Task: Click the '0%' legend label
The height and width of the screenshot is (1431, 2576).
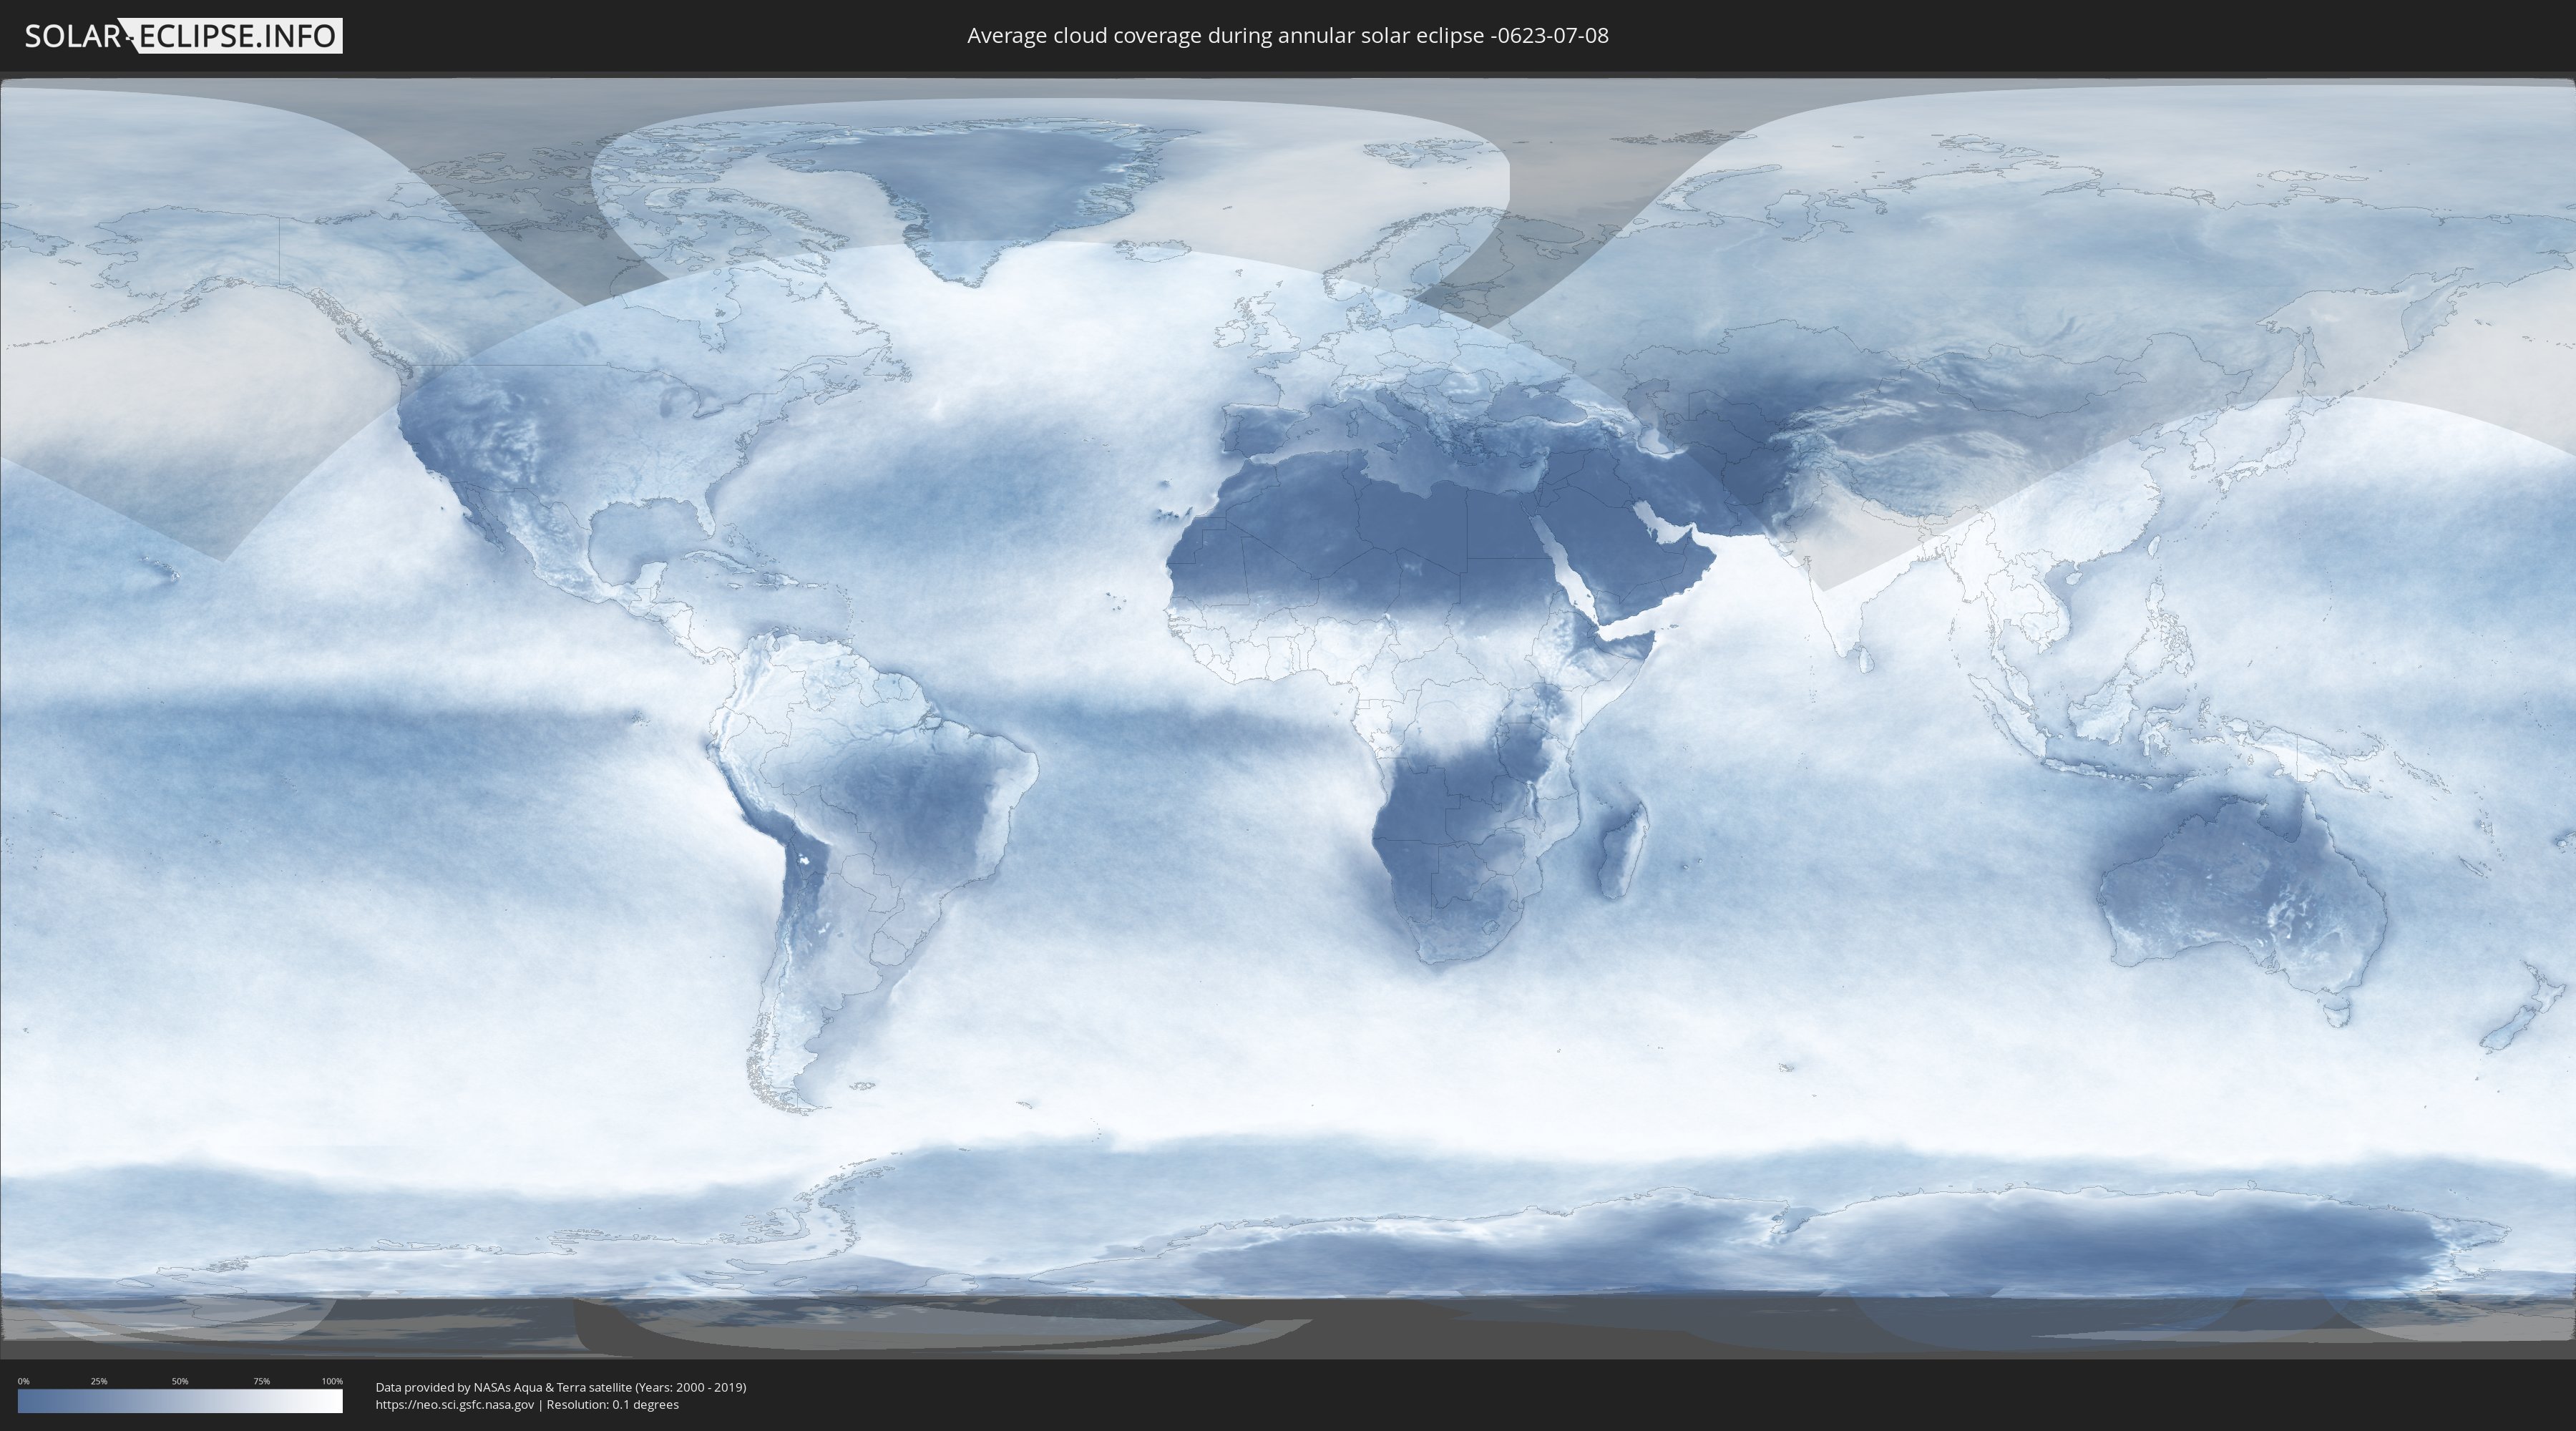Action: pyautogui.click(x=24, y=1381)
